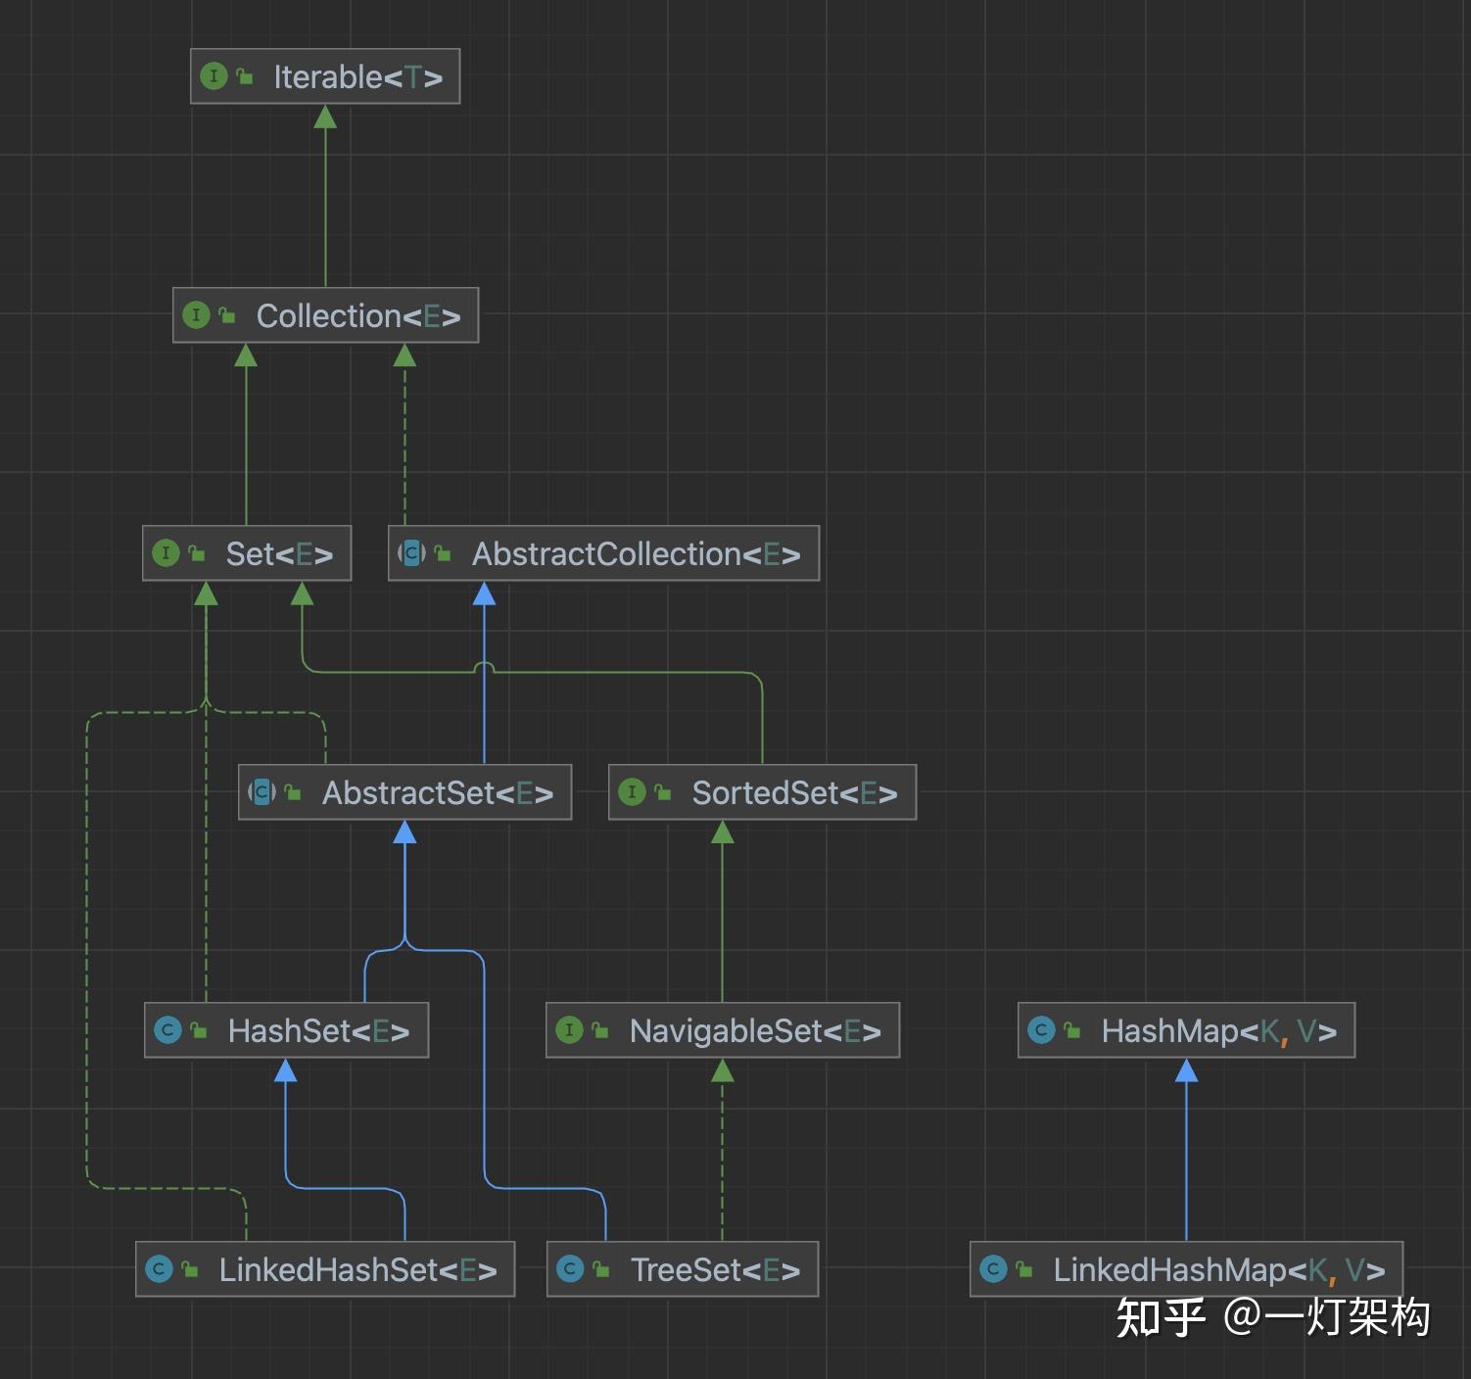Click the class icon on TreeSet<E>
Viewport: 1471px width, 1379px height.
click(572, 1268)
